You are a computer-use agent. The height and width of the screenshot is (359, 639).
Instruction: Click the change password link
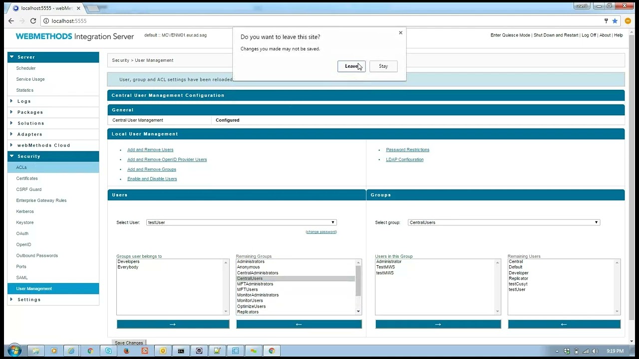pyautogui.click(x=321, y=232)
